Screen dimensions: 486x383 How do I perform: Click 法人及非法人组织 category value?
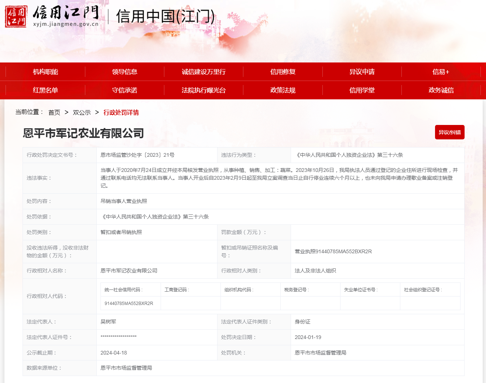pos(315,271)
